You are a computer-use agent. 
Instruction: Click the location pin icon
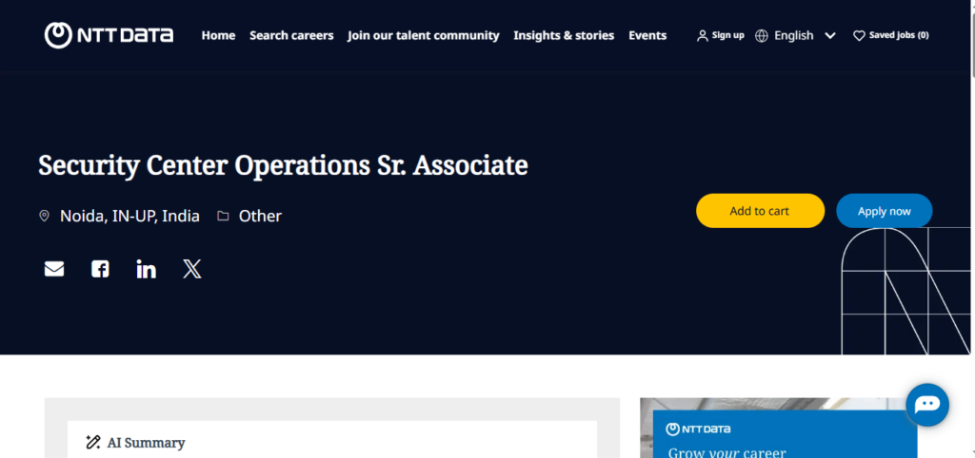(x=44, y=216)
